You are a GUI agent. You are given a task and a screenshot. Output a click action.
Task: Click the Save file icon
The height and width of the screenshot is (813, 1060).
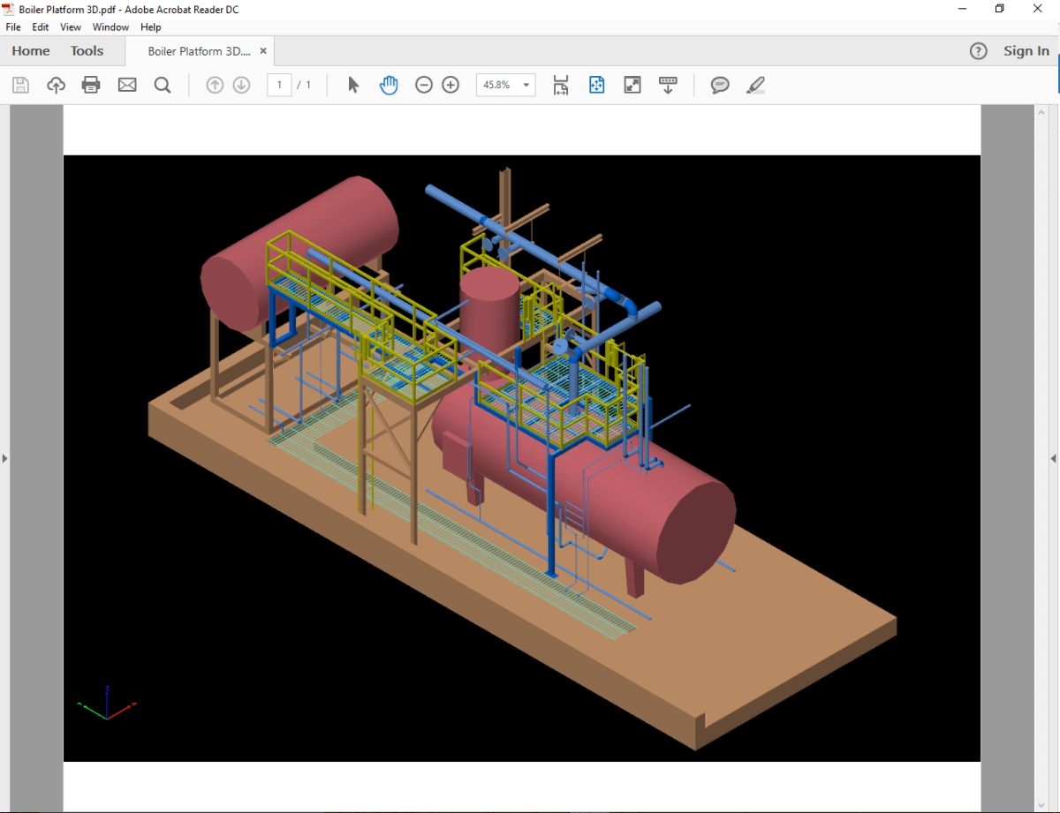pos(20,85)
